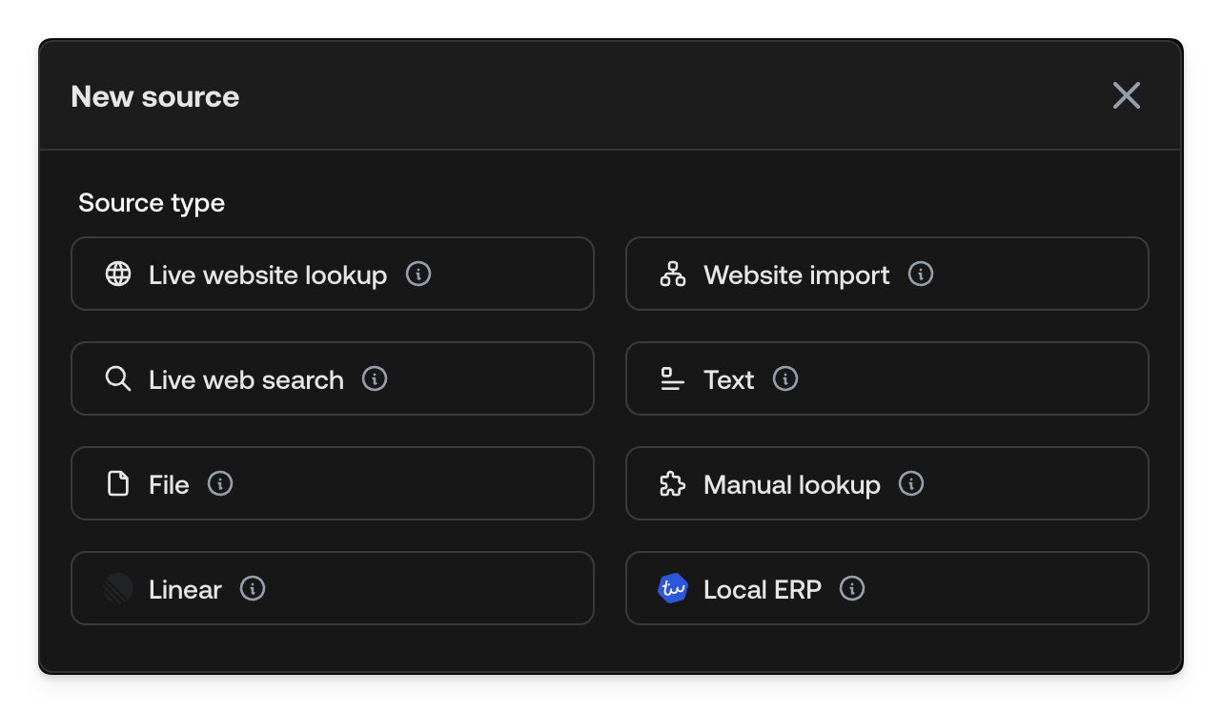Screen dimensions: 1222x713
Task: Click the New source dialog title
Action: click(155, 96)
